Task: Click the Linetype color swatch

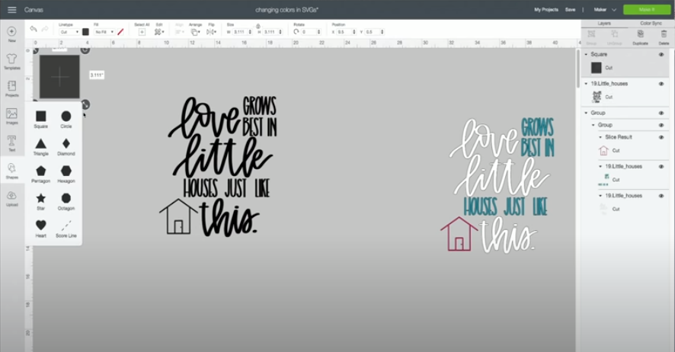Action: coord(85,32)
